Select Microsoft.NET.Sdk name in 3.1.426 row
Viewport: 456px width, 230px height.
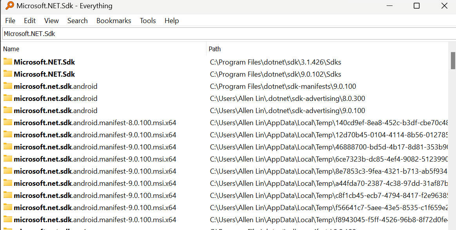pos(44,62)
